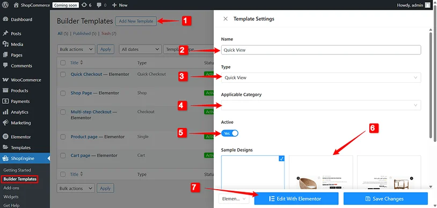Viewport: 437px width, 208px height.
Task: Open the bottom Bulk actions dropdown
Action: [76, 189]
